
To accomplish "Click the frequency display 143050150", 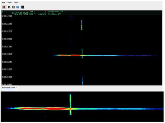I will pyautogui.click(x=20, y=13).
